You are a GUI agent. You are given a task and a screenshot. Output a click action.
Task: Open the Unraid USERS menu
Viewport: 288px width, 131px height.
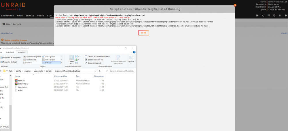41,16
